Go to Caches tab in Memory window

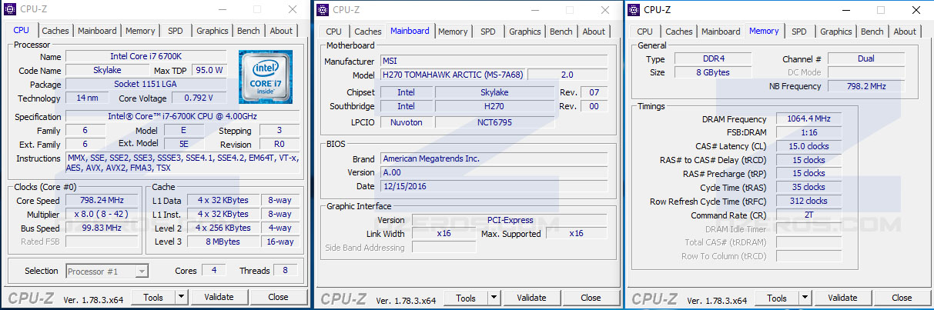point(679,32)
